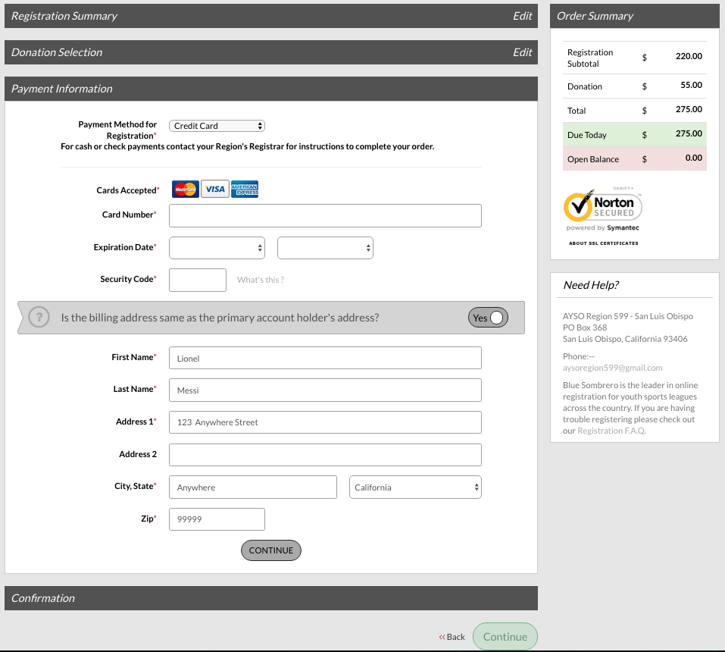Click About SSL Certificates link
The height and width of the screenshot is (652, 725).
click(x=603, y=243)
